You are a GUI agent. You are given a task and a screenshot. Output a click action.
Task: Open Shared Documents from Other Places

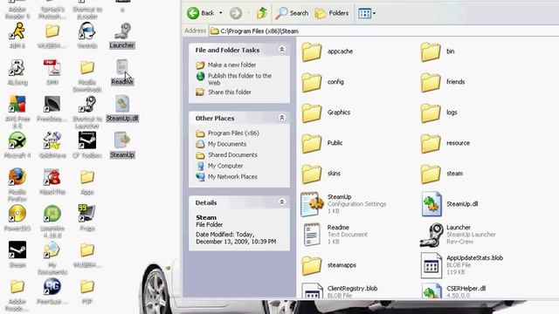pos(232,154)
